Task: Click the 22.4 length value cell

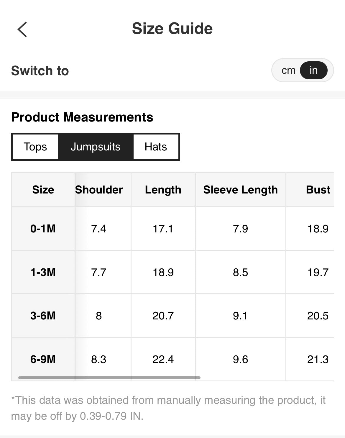Action: tap(163, 359)
